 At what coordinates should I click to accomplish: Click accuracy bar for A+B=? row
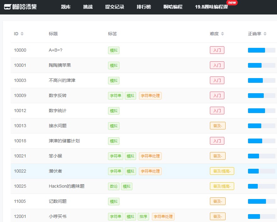click(x=262, y=50)
